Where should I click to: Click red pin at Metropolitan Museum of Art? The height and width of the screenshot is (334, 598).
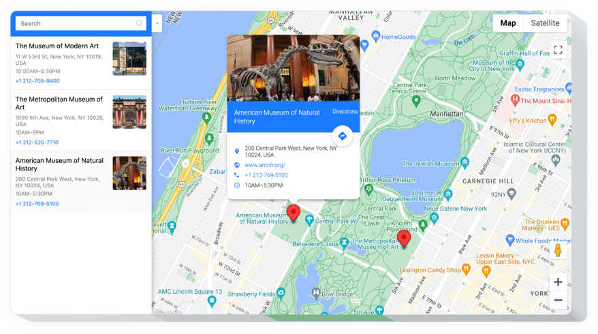(404, 239)
